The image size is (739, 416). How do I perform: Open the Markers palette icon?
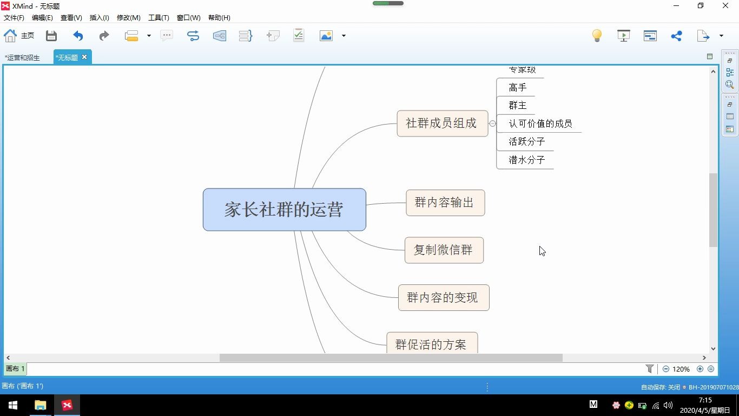730,129
